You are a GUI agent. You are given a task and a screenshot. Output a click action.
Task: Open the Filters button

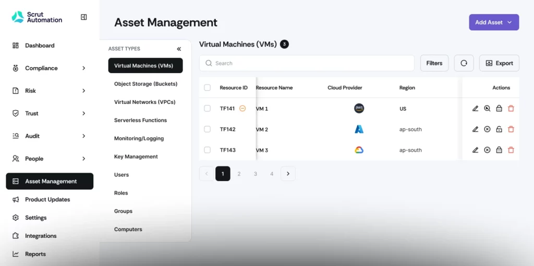[x=434, y=63]
